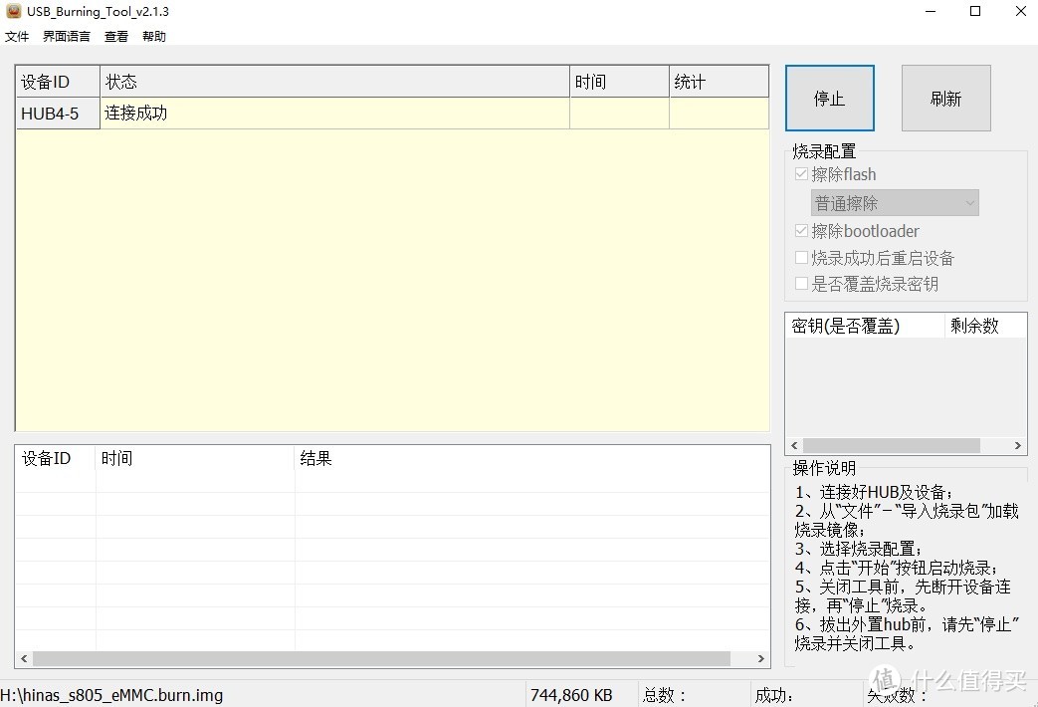
Task: Enable the 烧录成功后重启设备 option
Action: [x=801, y=257]
